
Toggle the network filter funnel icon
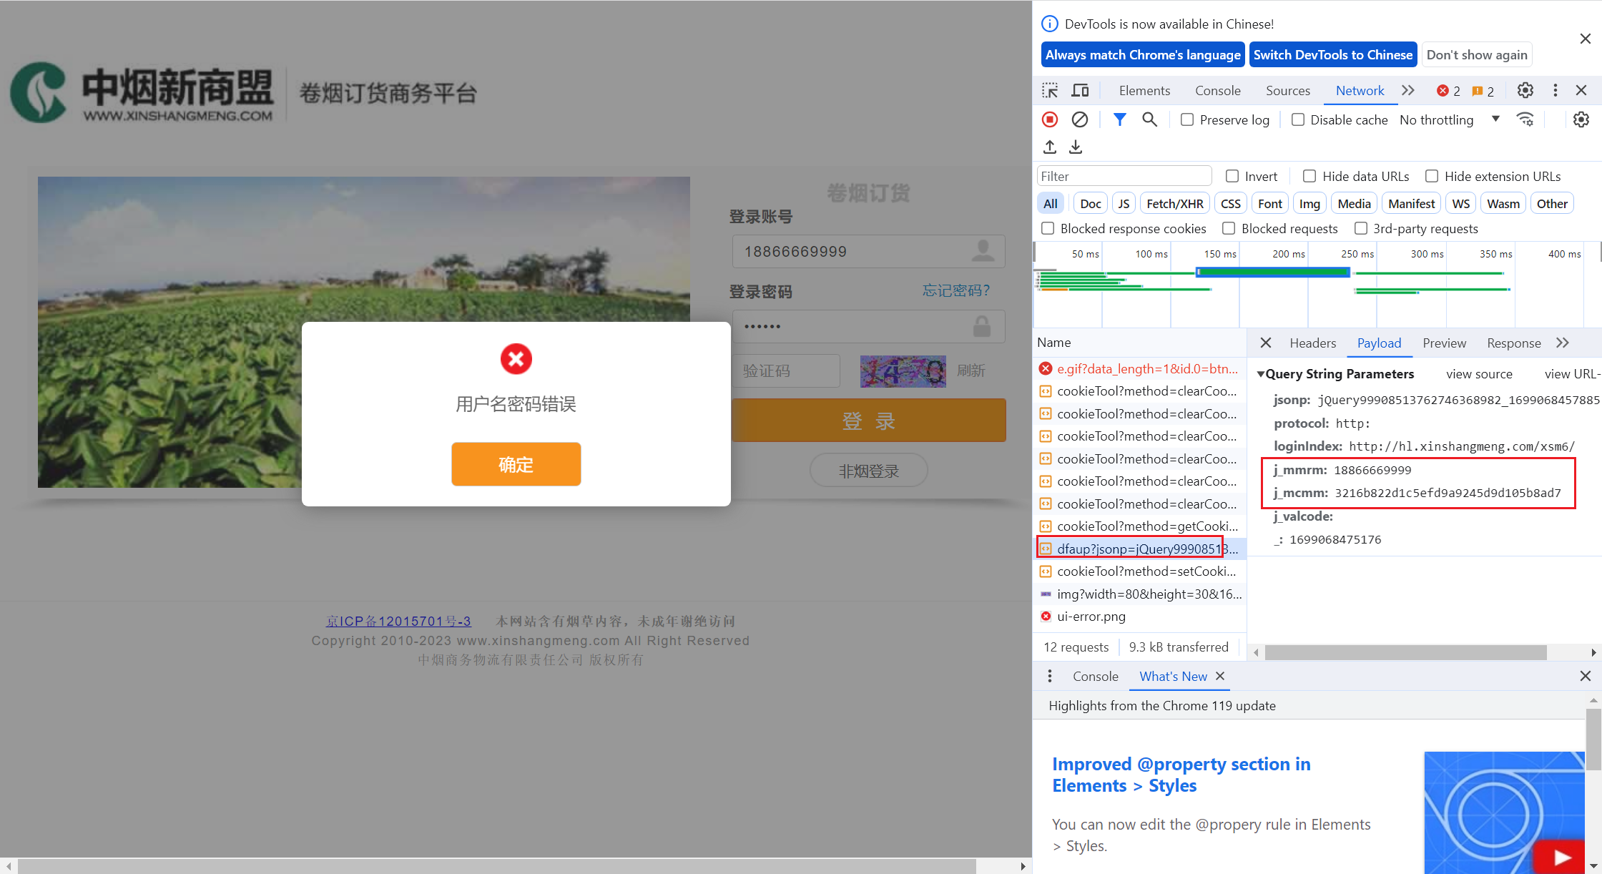click(1119, 119)
